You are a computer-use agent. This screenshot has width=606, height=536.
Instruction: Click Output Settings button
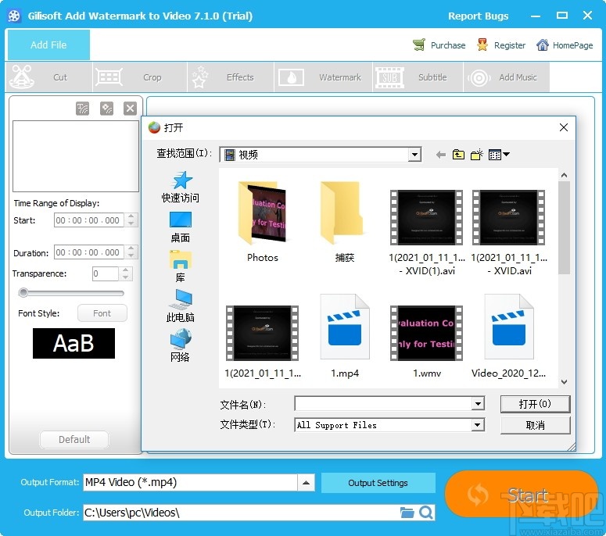(378, 483)
